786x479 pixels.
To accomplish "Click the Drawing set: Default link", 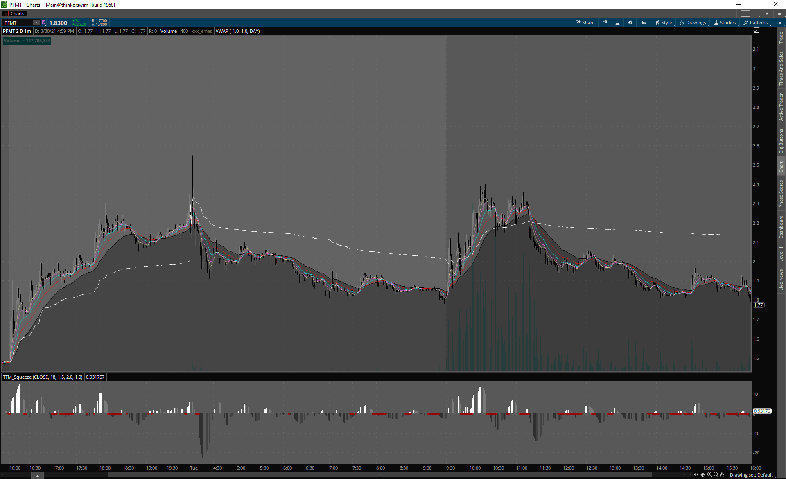I will (751, 475).
